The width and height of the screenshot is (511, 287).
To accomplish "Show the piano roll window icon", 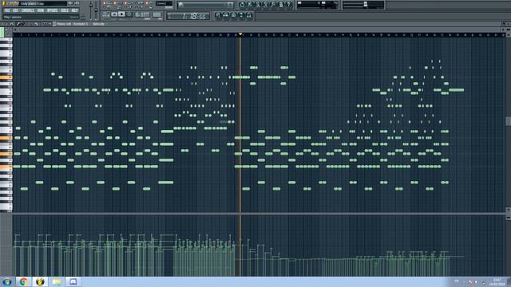I will (233, 16).
